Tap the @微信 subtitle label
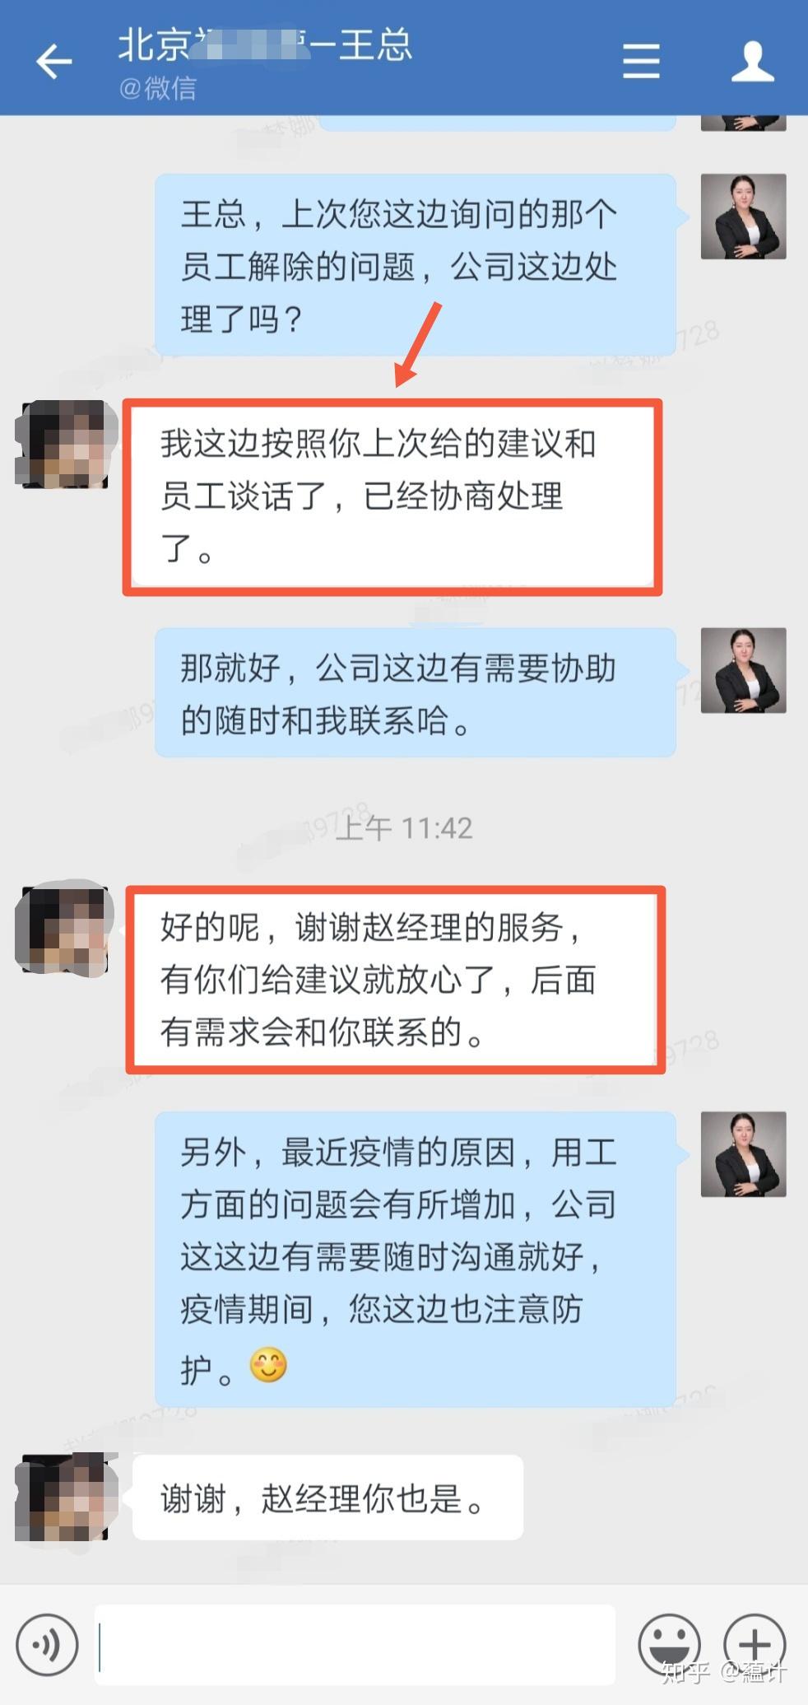The width and height of the screenshot is (808, 1705). pyautogui.click(x=158, y=87)
